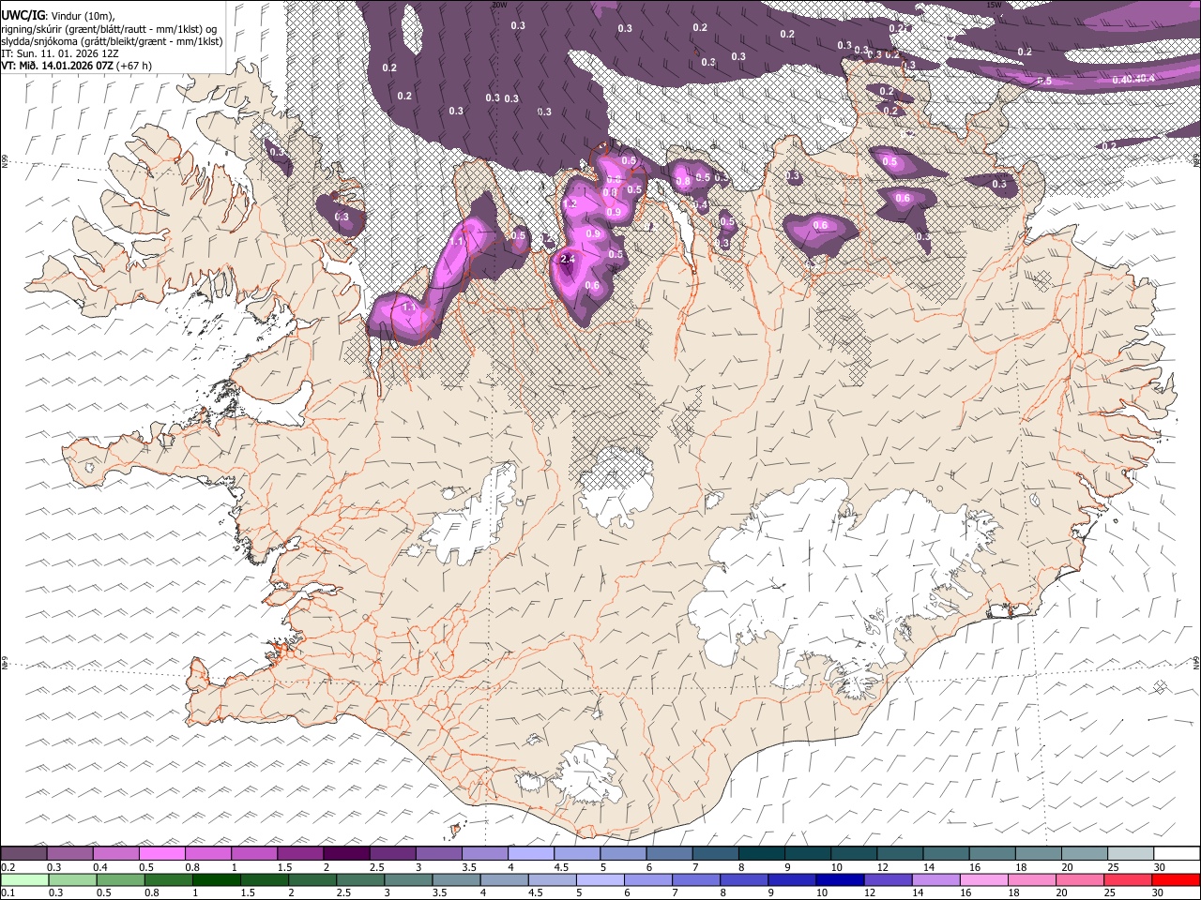Choose the dark teal snow swatch from 8 to 9
This screenshot has height=900, width=1201.
[761, 854]
